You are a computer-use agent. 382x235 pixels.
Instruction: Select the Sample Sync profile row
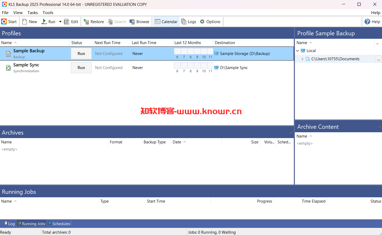pyautogui.click(x=147, y=68)
